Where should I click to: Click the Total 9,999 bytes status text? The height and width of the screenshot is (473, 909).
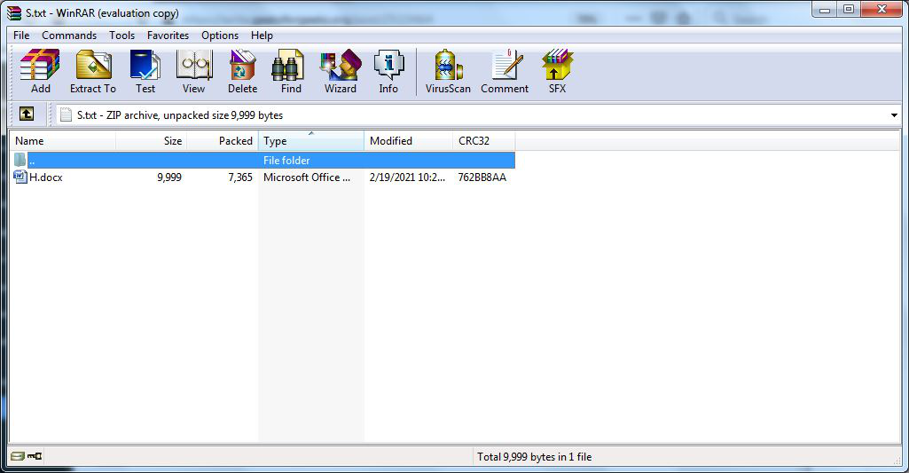pos(535,457)
